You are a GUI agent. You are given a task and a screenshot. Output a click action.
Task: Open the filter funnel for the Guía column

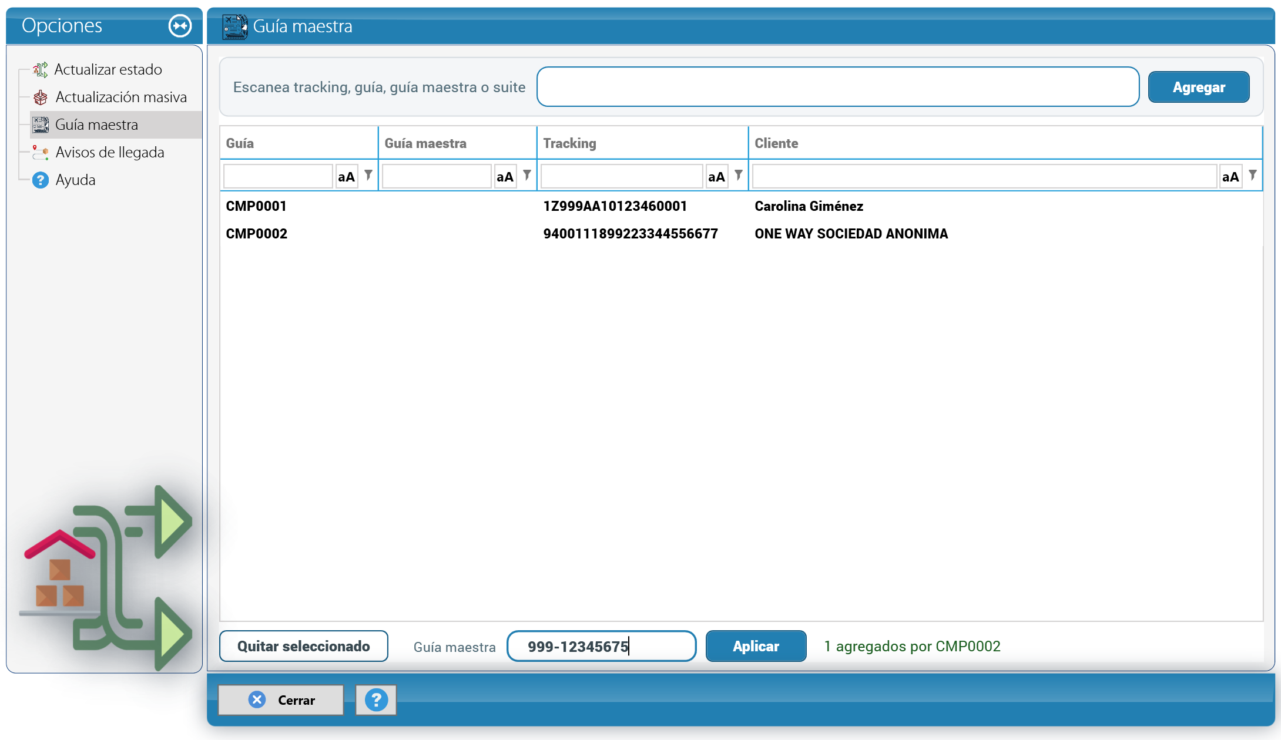368,176
